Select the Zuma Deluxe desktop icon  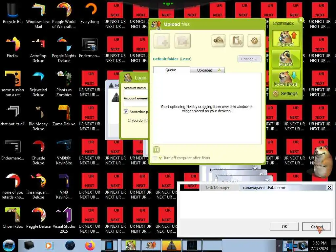[x=64, y=116]
